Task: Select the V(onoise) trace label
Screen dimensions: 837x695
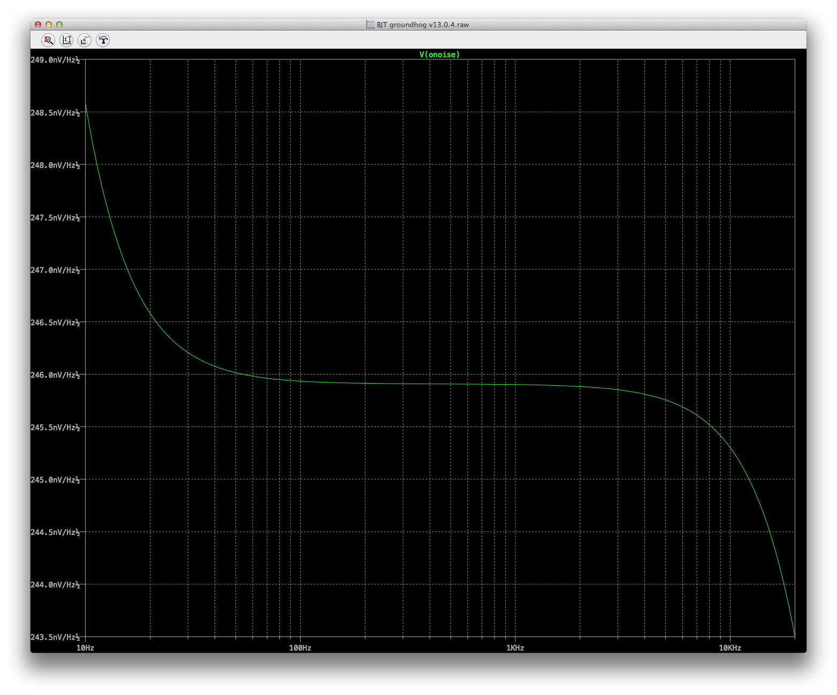Action: (x=439, y=55)
